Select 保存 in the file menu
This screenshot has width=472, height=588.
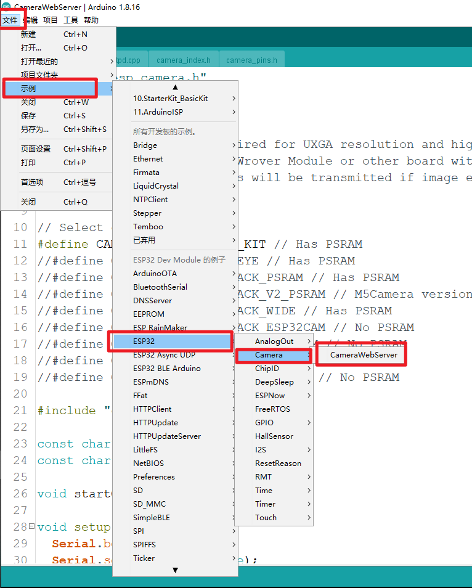click(x=57, y=116)
